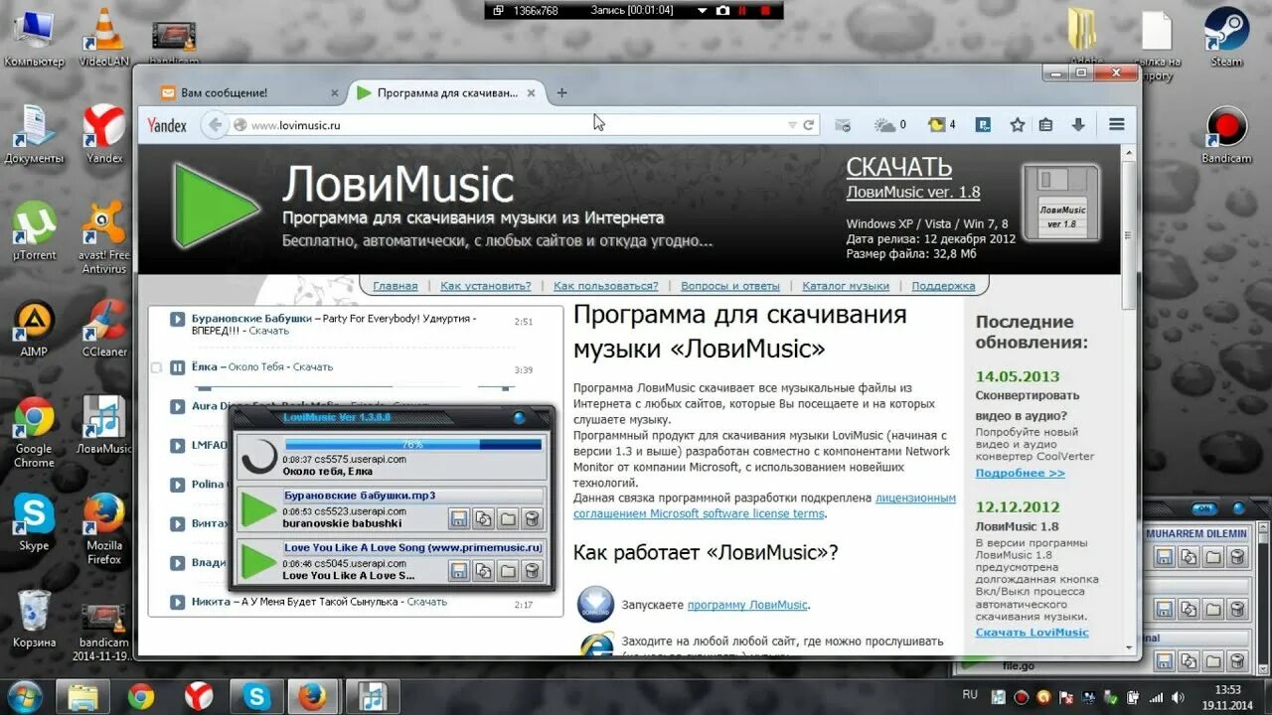1272x715 pixels.
Task: Click the large СКАЧАТЬ heading link
Action: coord(899,167)
